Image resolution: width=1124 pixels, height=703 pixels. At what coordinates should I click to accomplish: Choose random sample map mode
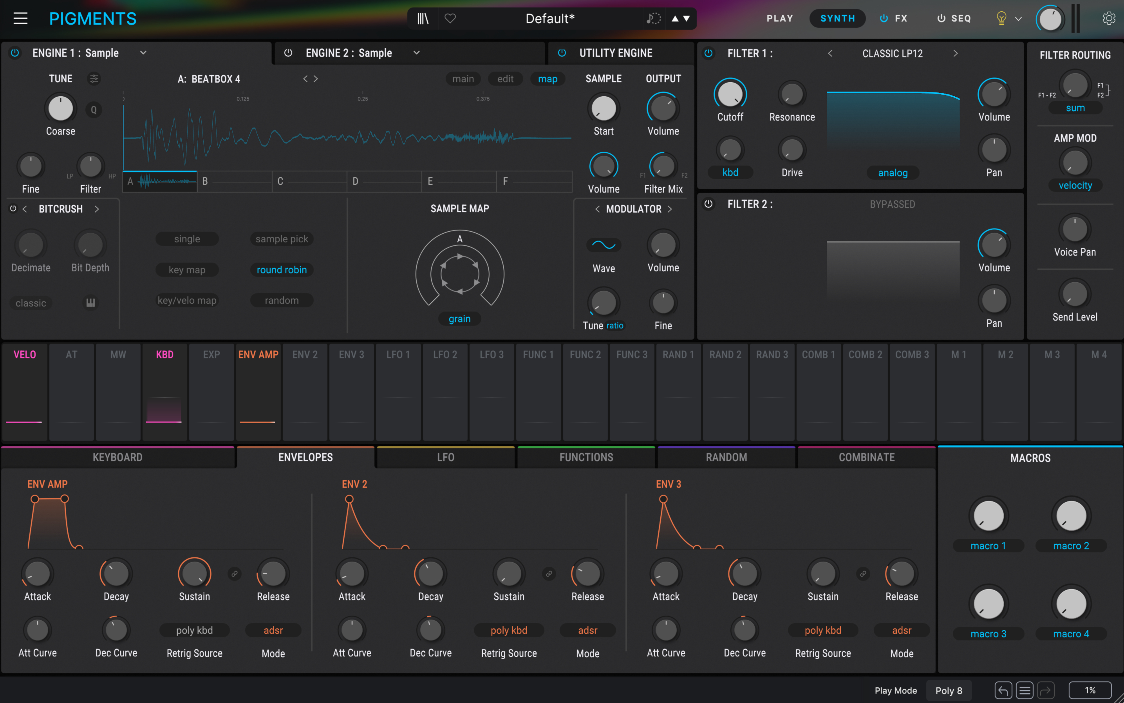pos(282,300)
